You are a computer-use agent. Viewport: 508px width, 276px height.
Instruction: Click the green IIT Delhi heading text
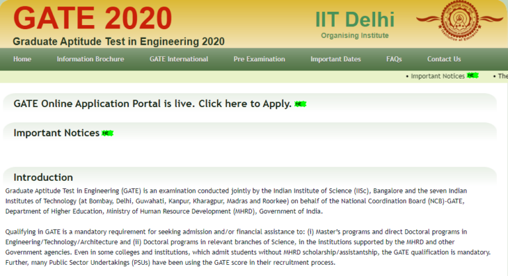click(355, 19)
